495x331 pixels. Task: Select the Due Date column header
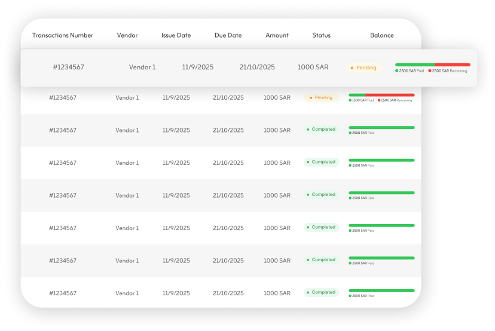228,35
